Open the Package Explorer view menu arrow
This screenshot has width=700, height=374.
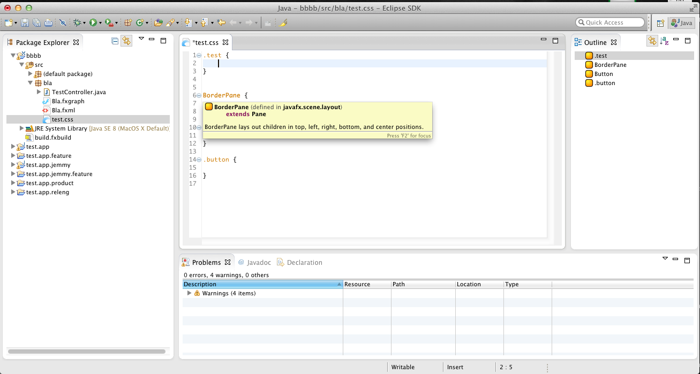[141, 39]
